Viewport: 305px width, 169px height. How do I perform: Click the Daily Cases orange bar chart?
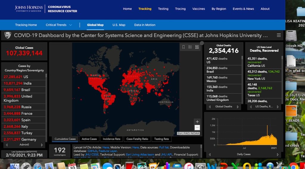point(248,135)
